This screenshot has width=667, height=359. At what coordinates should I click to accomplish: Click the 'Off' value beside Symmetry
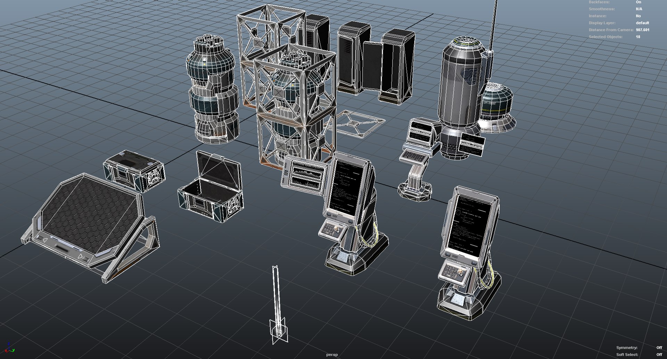659,348
